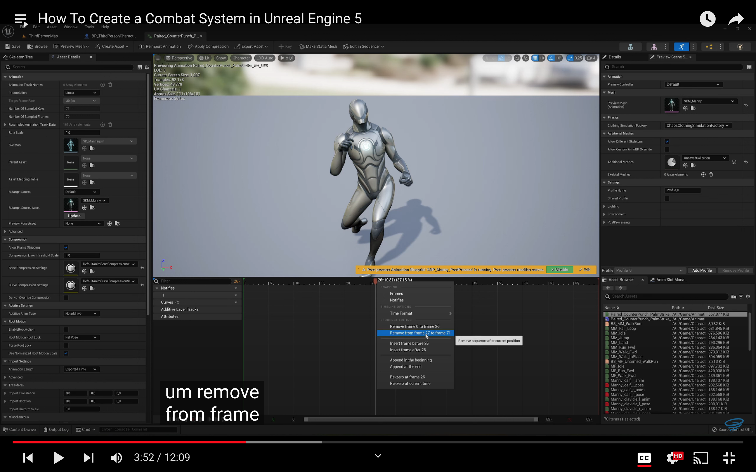Switch to the Skeleton Tree tab
The image size is (756, 472).
pyautogui.click(x=21, y=57)
